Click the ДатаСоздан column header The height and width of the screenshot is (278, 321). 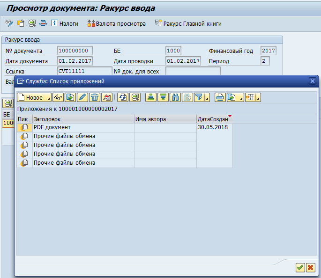point(214,119)
